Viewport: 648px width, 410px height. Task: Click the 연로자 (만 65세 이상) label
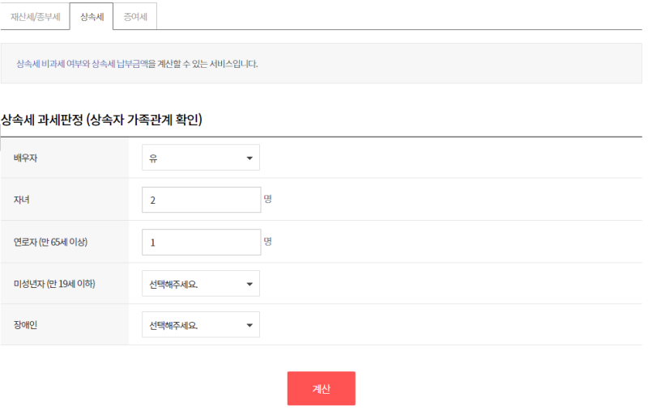50,242
